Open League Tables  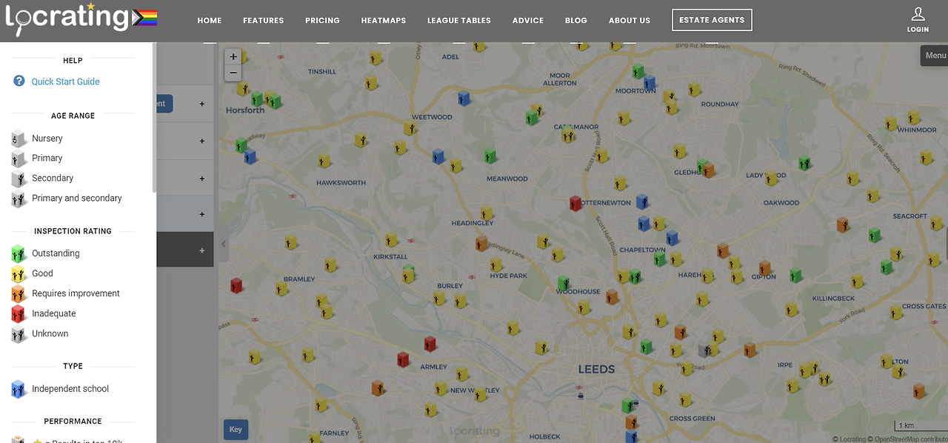coord(459,21)
